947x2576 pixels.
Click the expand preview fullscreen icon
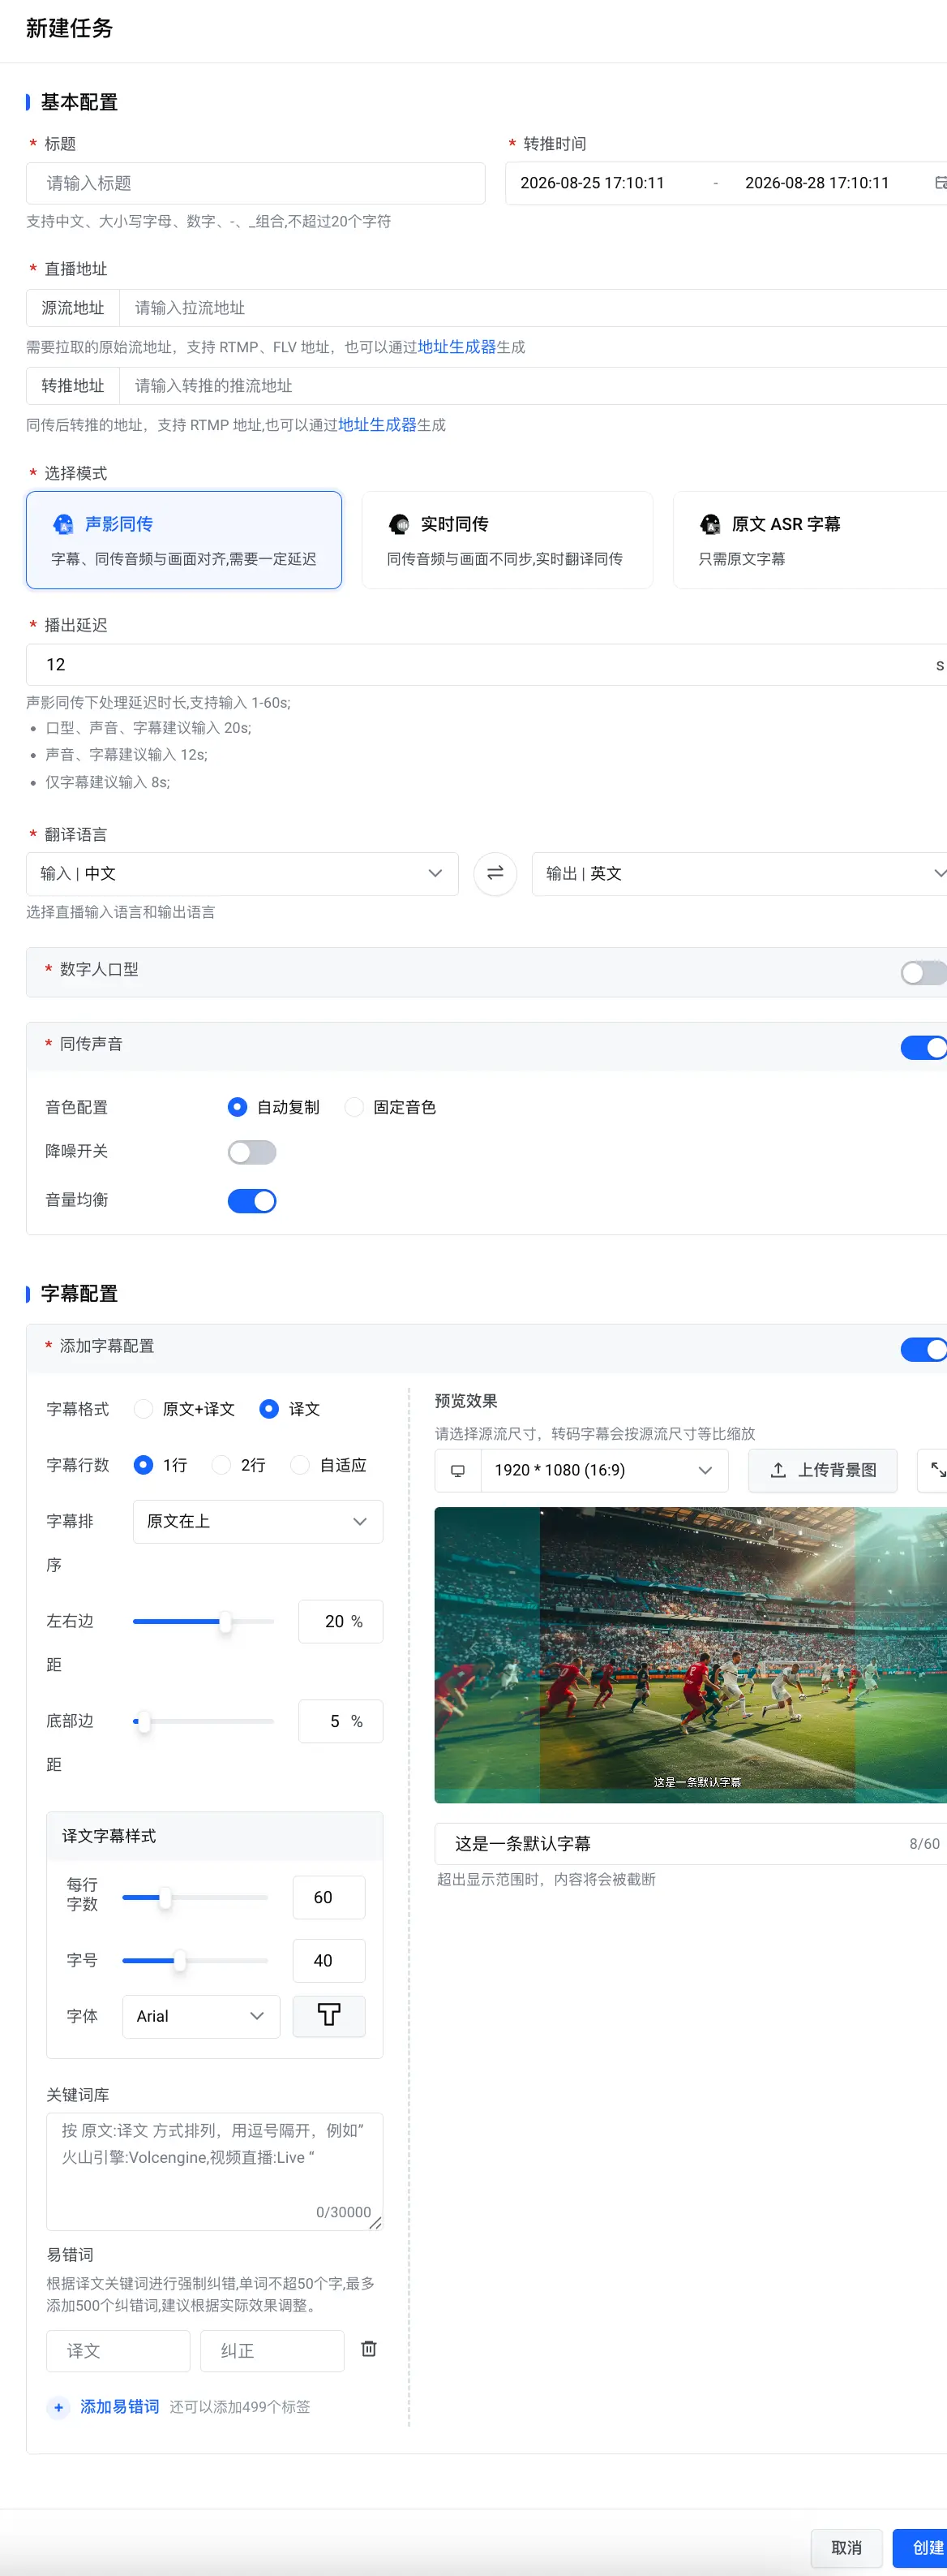(938, 1470)
